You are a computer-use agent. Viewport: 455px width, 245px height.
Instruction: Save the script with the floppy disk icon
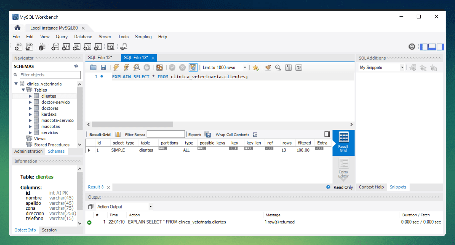[x=103, y=68]
